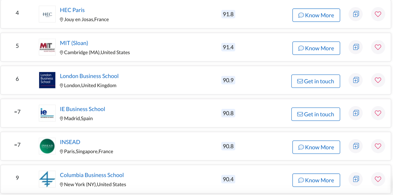
Task: Favorite Columbia Business School heart icon
Action: [378, 179]
